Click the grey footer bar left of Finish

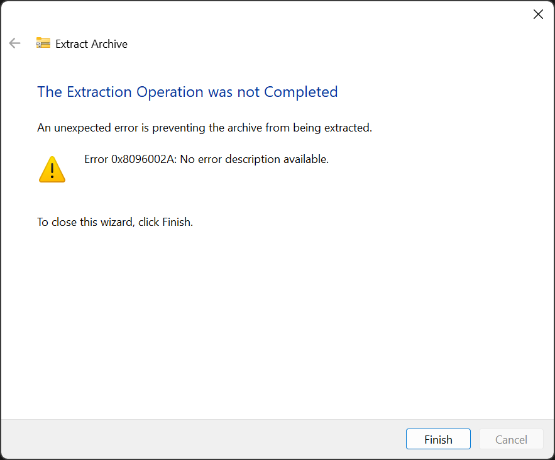201,439
